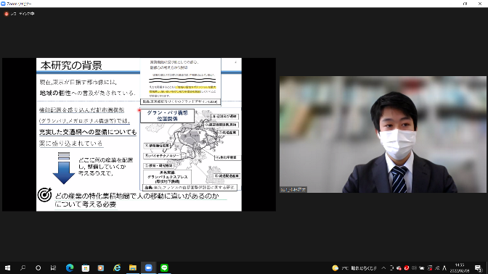Open Microsoft Edge from the taskbar
Viewport: 488px width, 274px height.
tap(70, 267)
